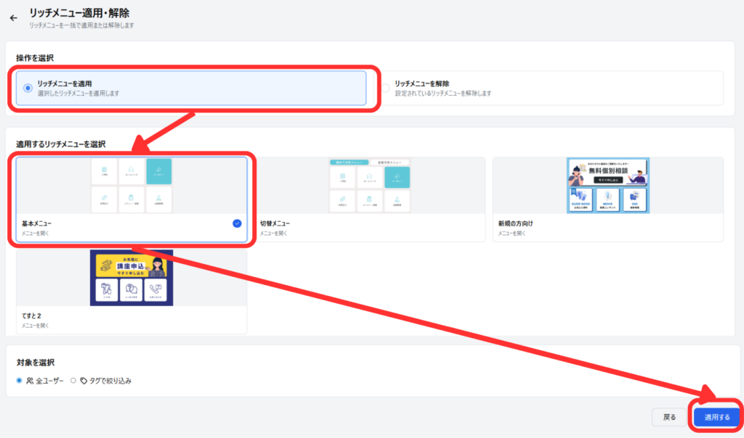Click the tag icon beside タグで絞り込み
The image size is (744, 438).
[84, 381]
